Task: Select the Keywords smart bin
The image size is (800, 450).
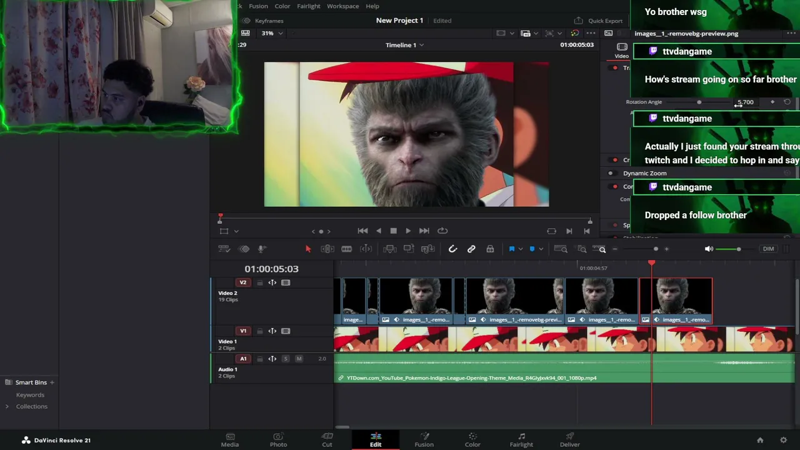Action: (x=30, y=394)
